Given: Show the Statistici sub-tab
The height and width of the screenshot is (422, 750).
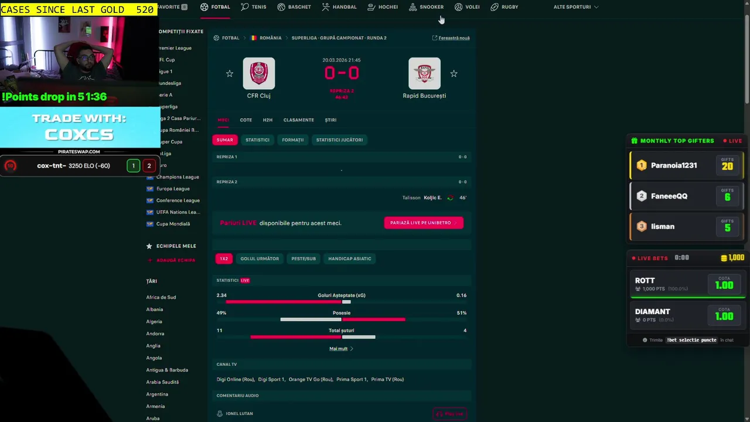Looking at the screenshot, I should pos(257,140).
